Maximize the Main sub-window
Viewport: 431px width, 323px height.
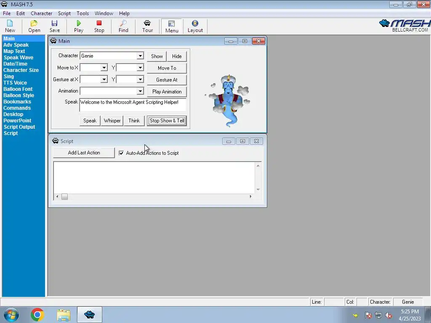[x=245, y=41]
